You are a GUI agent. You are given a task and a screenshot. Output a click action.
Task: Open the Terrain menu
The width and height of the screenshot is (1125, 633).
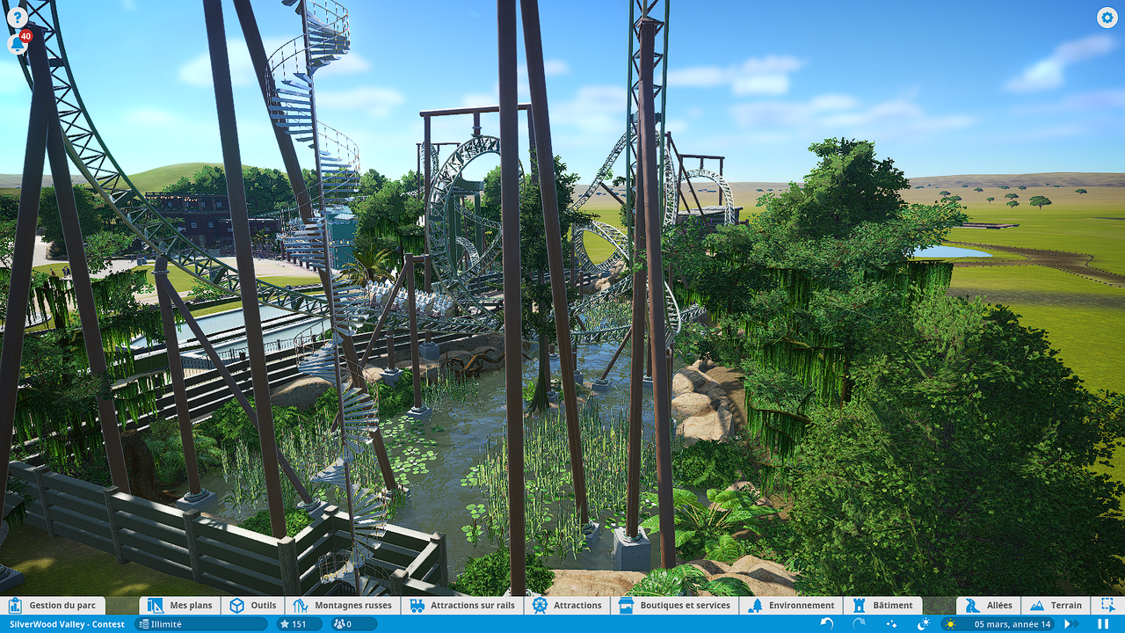(1056, 606)
